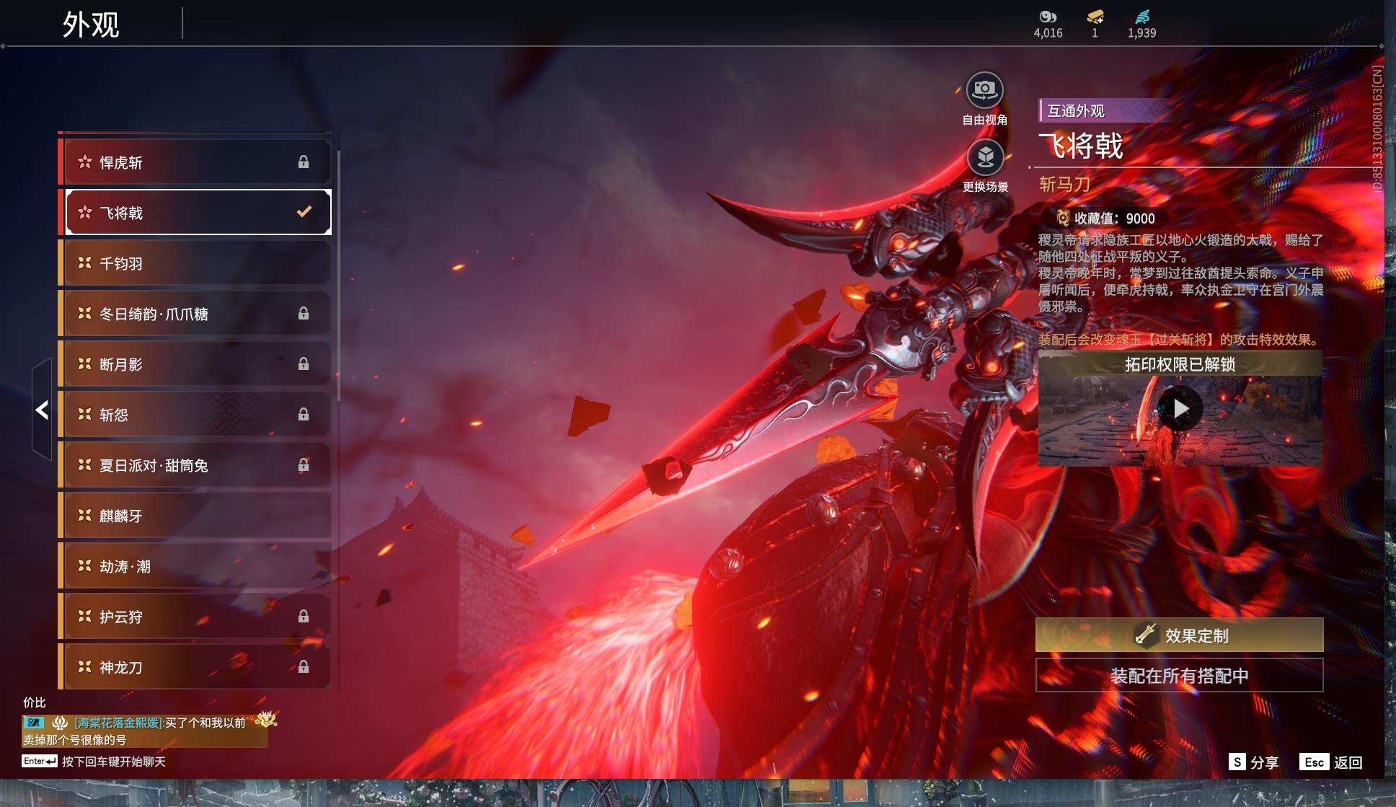Image resolution: width=1396 pixels, height=807 pixels.
Task: Click the collection value icon beside 收藏值
Action: [1062, 218]
